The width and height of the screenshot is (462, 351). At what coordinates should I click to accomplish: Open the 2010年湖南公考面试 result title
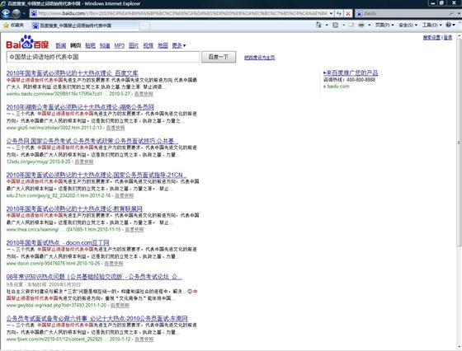coord(80,107)
